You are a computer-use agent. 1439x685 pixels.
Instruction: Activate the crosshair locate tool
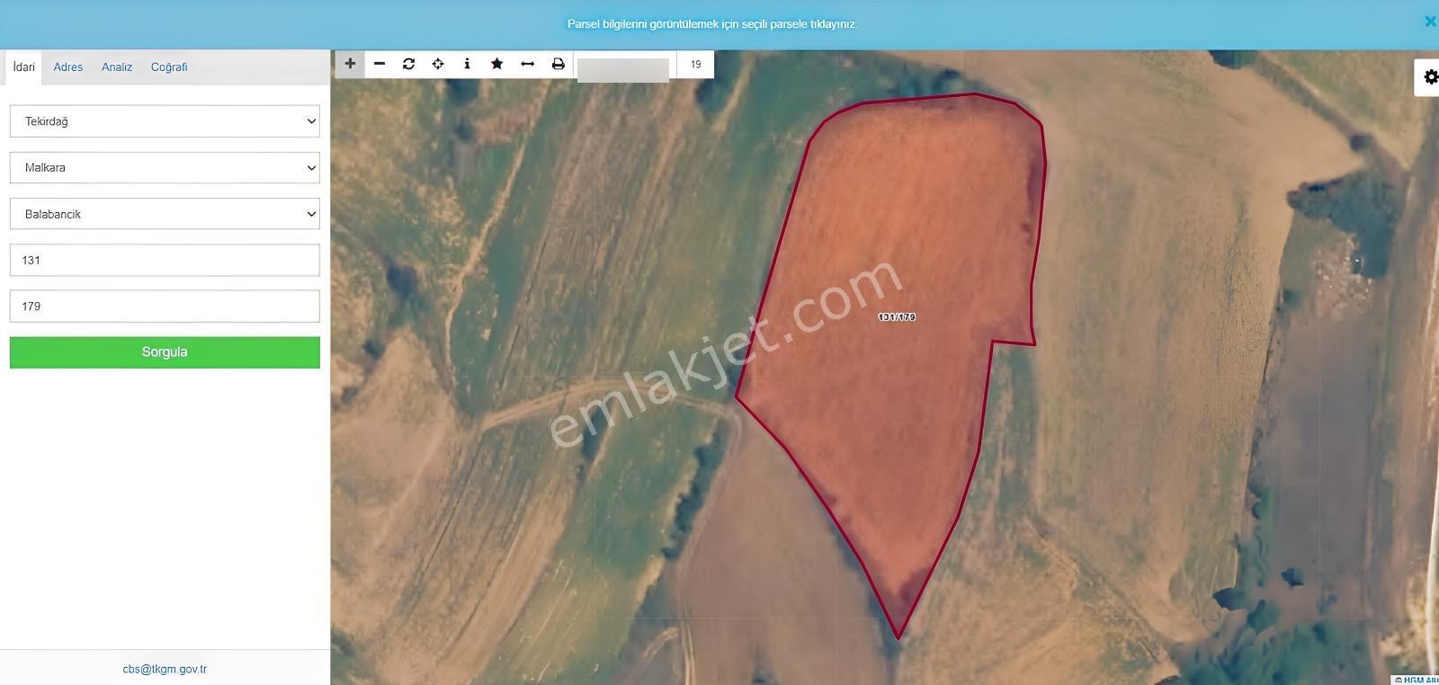438,64
